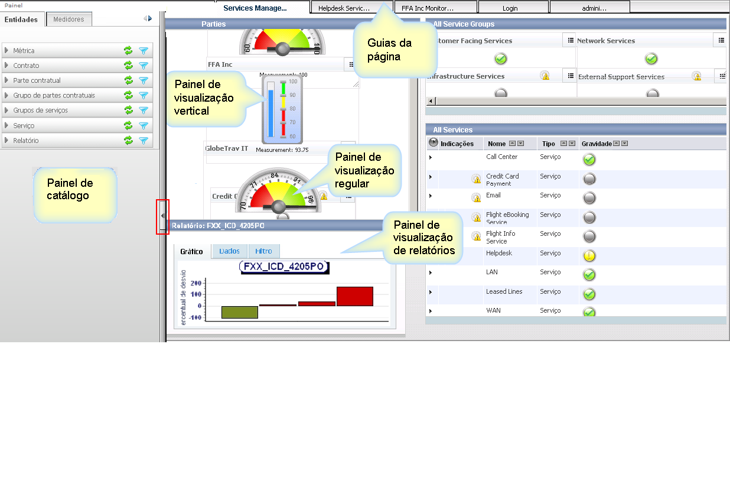Filter Grupo de partes contratuais list
The width and height of the screenshot is (730, 477).
143,95
